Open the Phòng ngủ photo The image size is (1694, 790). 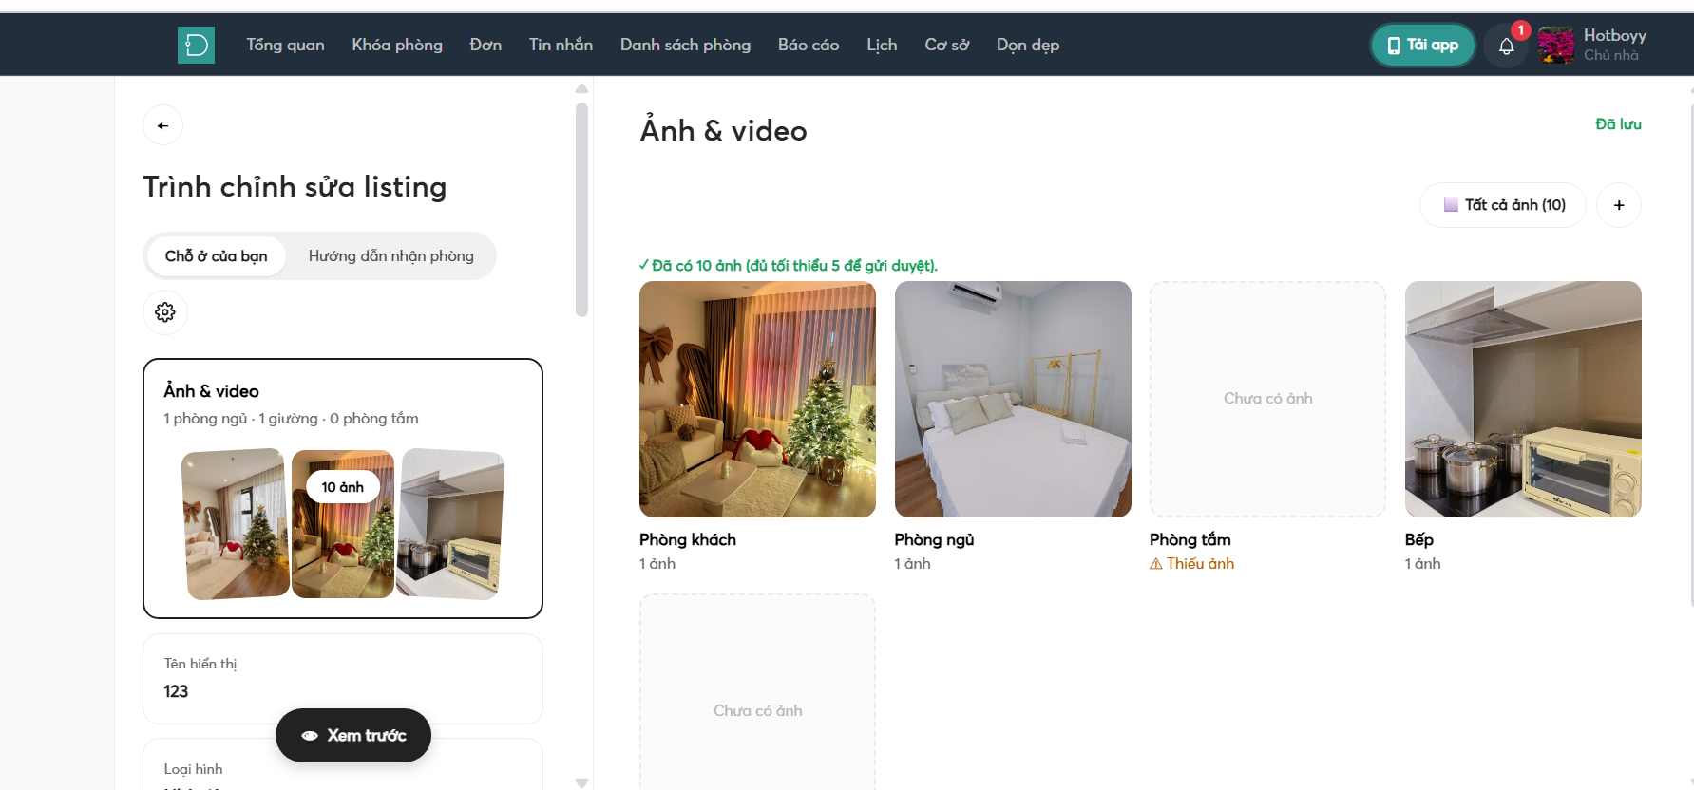1013,399
